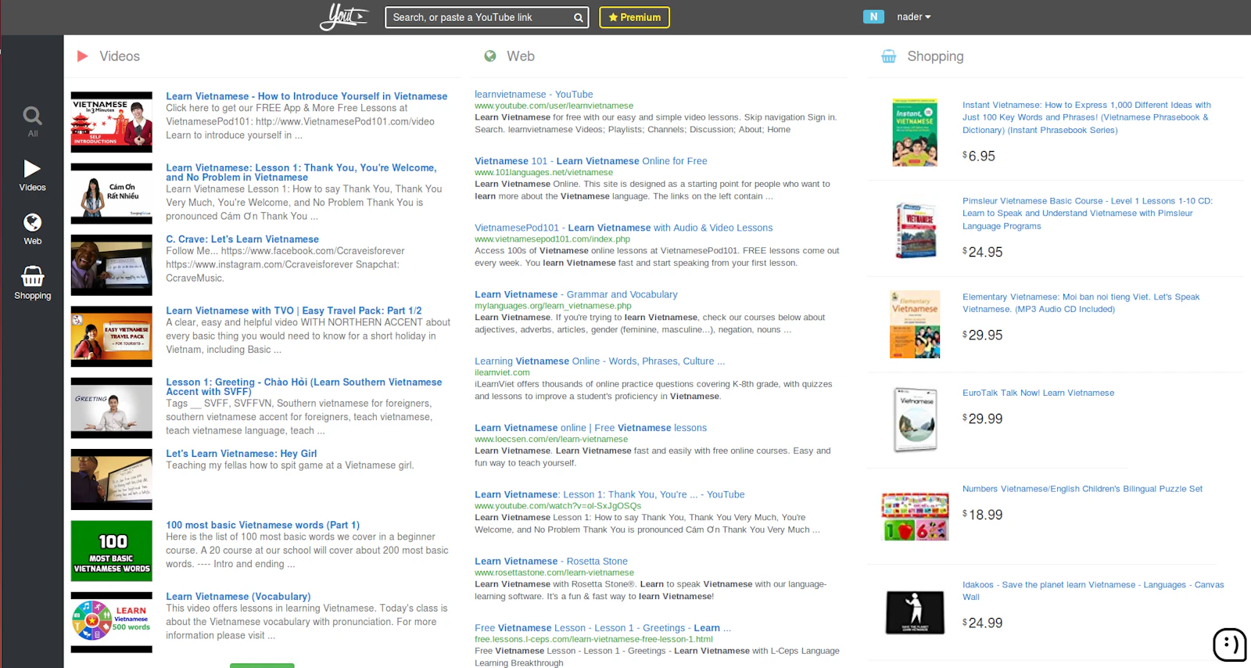Viewport: 1251px width, 668px height.
Task: Open the Rosetta Stone web result
Action: pos(550,561)
